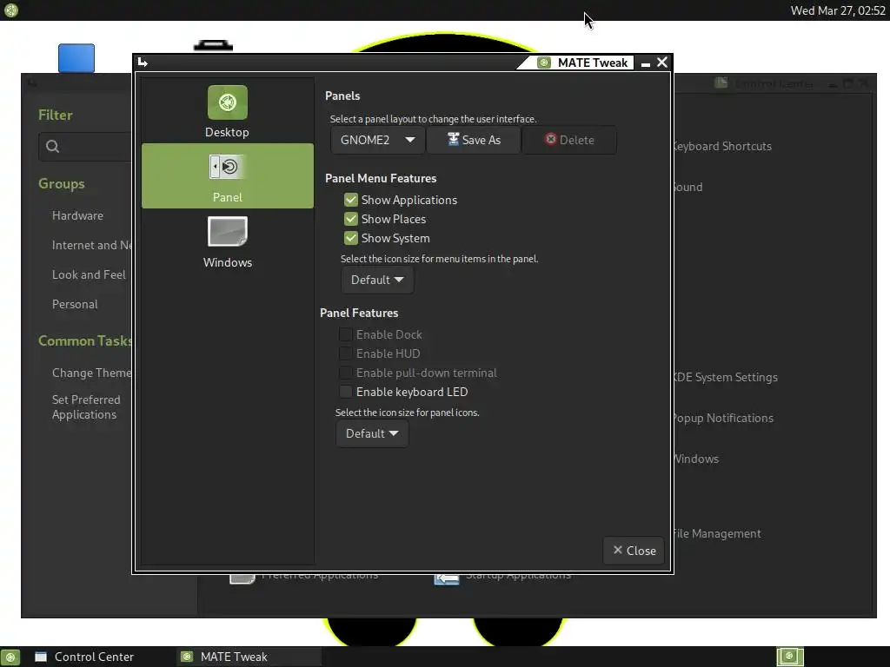
Task: Open the menu items icon size dropdown
Action: [x=377, y=281]
